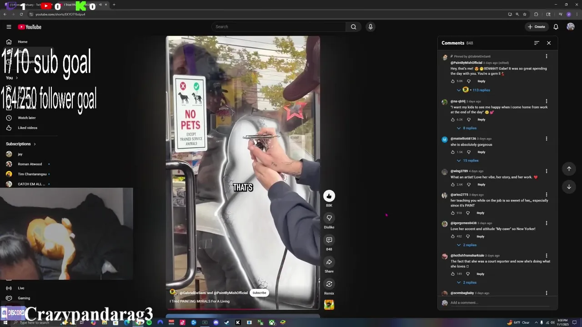Like the short with 88K likes

tap(329, 196)
